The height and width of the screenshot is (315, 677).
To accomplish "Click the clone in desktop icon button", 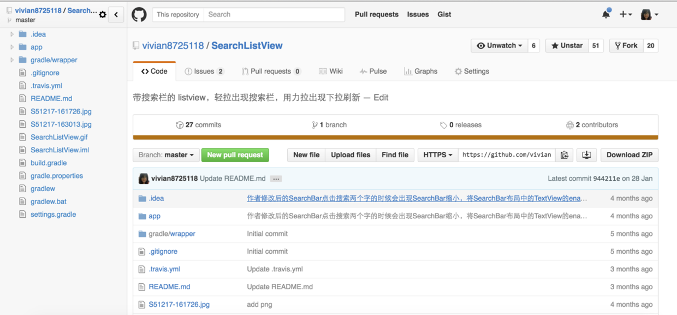I will (586, 155).
